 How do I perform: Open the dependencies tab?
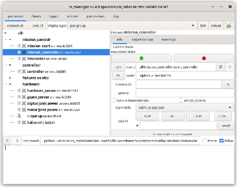pyautogui.click(x=142, y=39)
